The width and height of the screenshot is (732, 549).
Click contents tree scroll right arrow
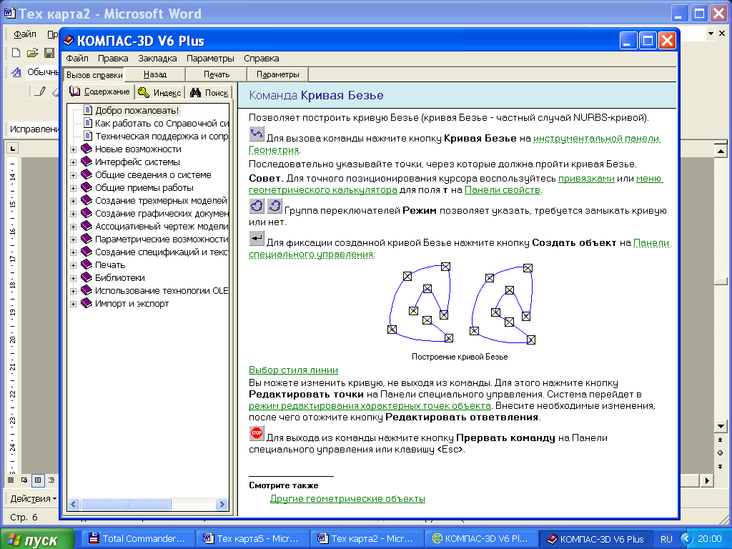[x=222, y=504]
